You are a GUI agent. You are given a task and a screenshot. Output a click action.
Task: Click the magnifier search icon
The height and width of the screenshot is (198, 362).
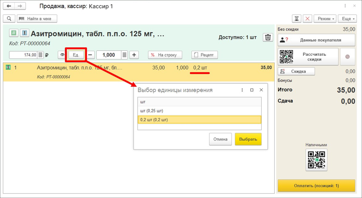pyautogui.click(x=9, y=19)
